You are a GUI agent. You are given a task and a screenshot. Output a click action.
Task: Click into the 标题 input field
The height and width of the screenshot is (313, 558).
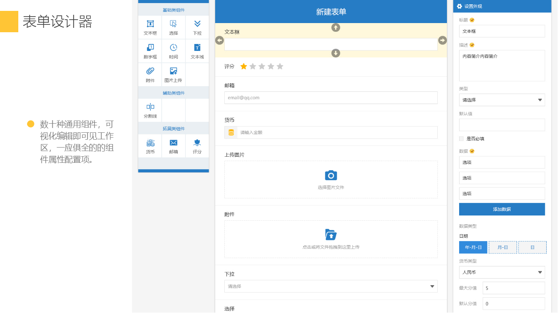coord(502,31)
